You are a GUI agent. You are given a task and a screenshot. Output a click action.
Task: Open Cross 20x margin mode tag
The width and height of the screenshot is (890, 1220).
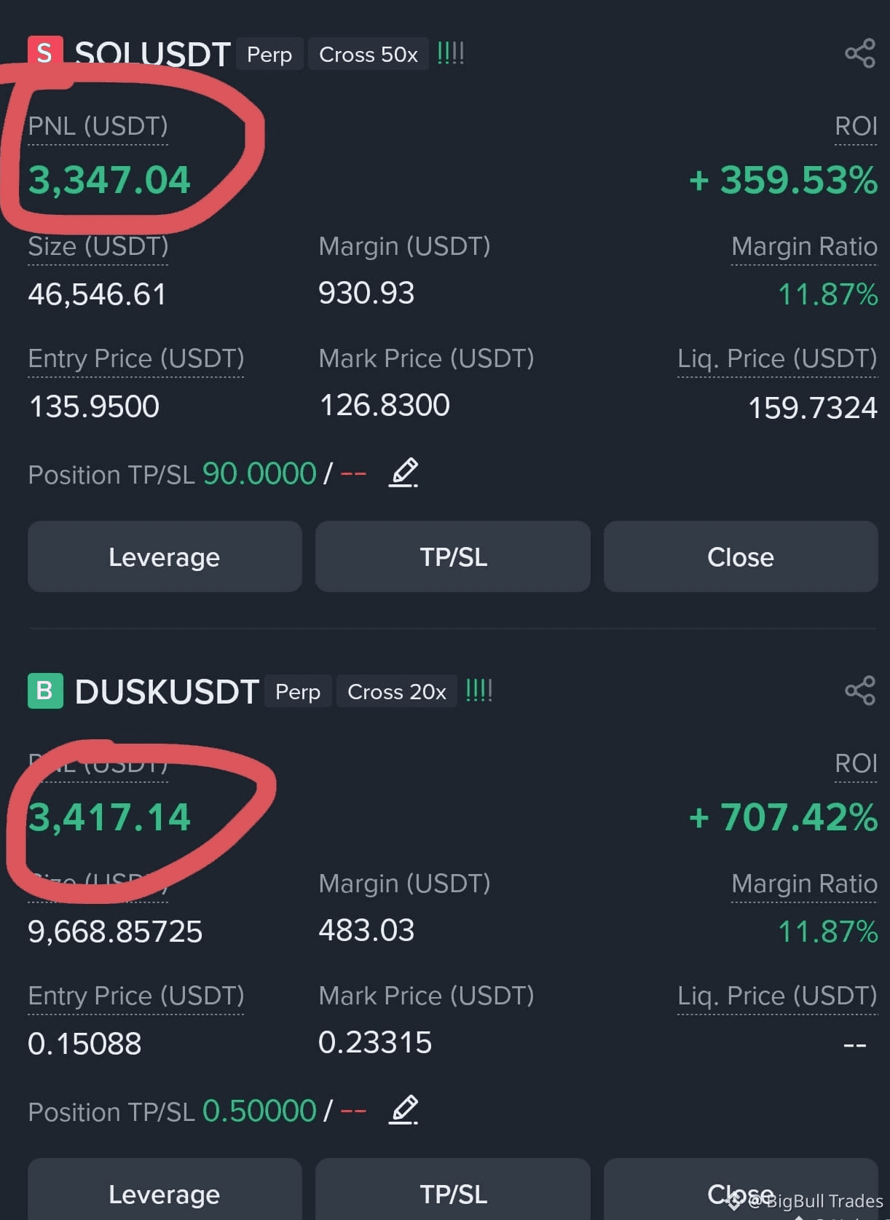point(397,691)
